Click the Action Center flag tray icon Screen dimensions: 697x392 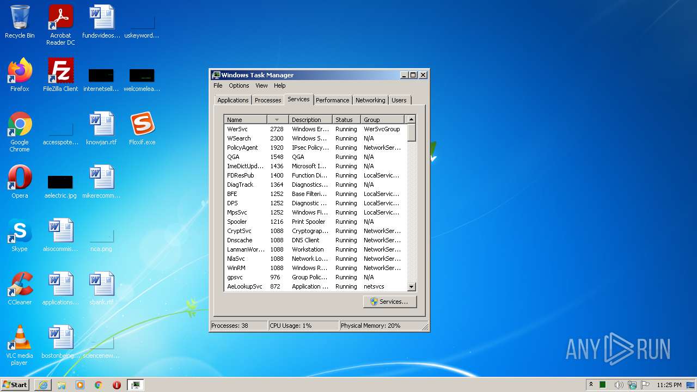(x=645, y=385)
